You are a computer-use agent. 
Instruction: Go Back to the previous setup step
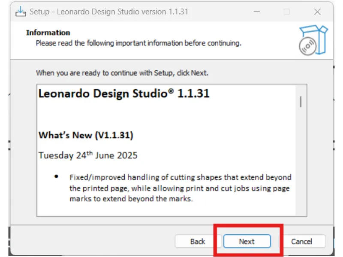pos(197,242)
